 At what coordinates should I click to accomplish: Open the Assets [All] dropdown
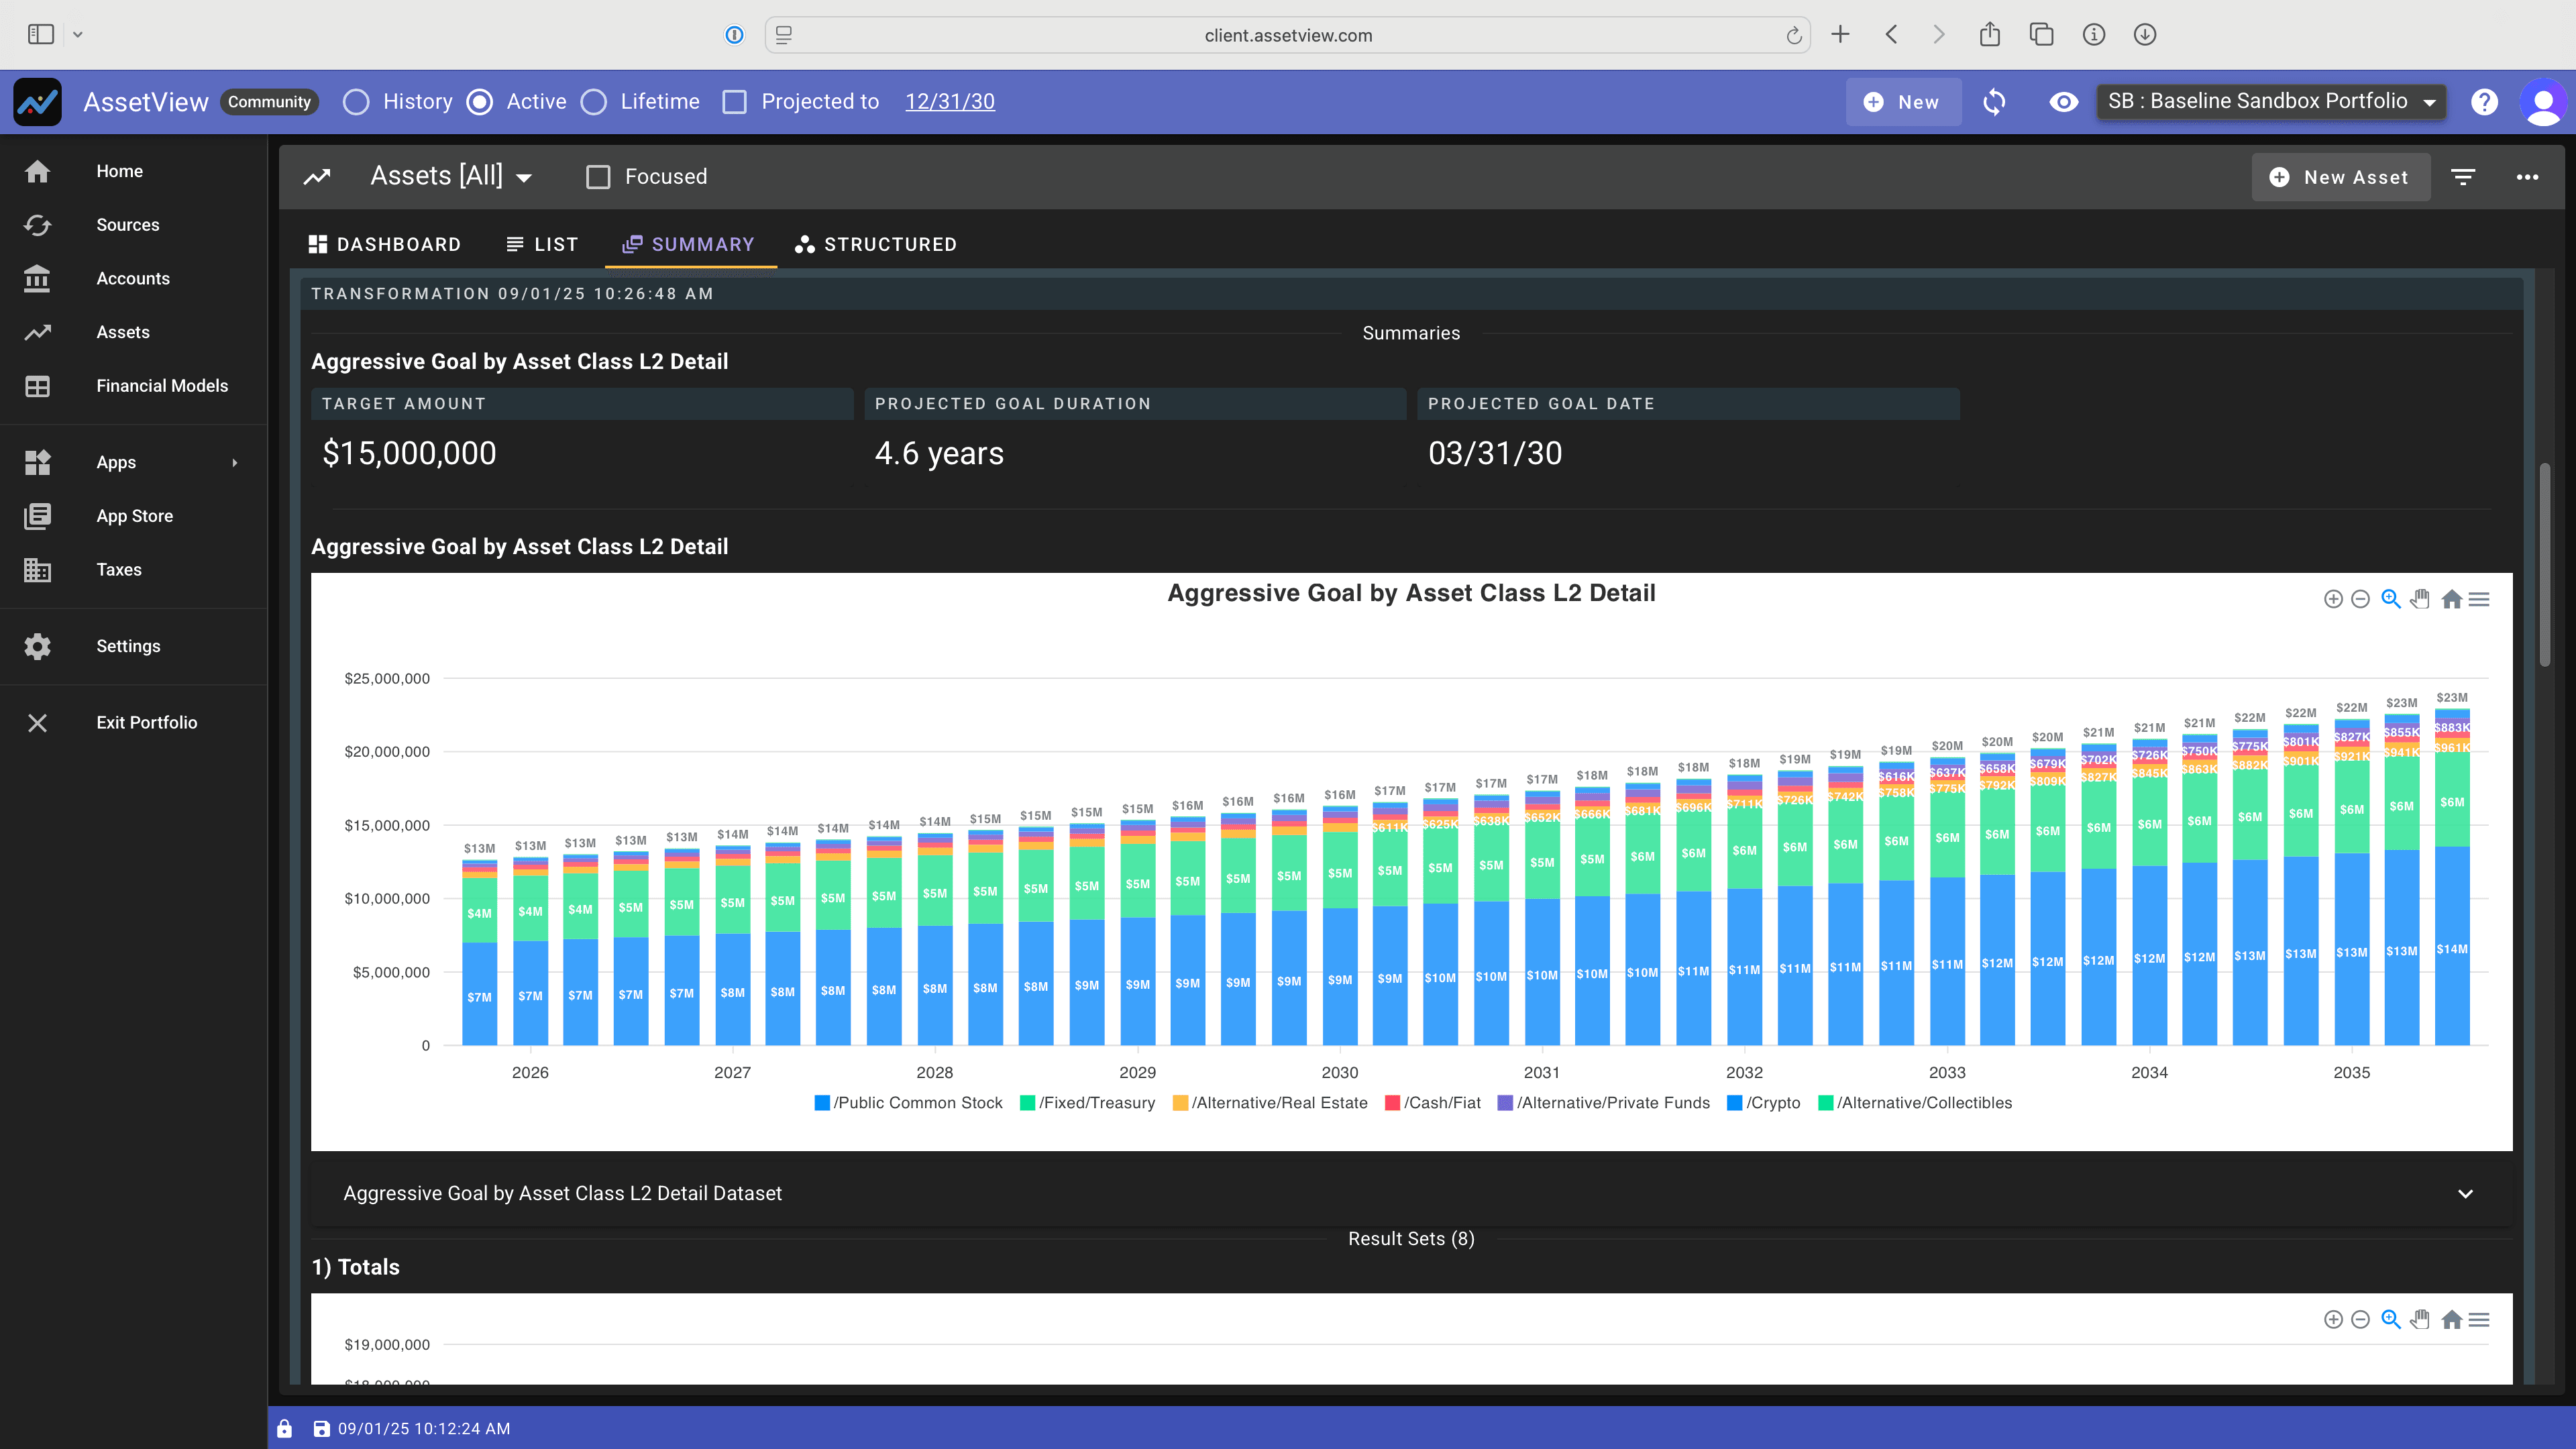(451, 177)
